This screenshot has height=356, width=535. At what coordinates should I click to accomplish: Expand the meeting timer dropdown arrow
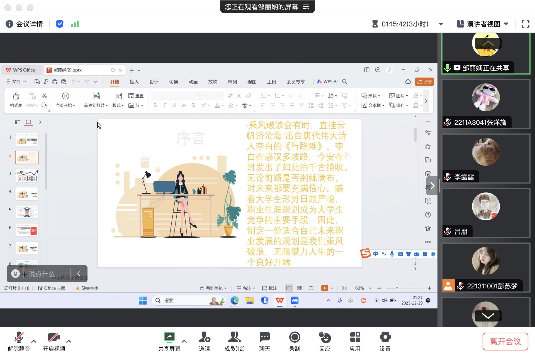click(441, 24)
